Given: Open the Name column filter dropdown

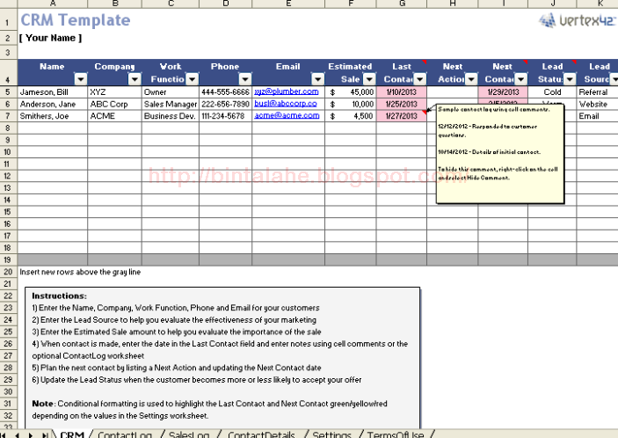Looking at the screenshot, I should tap(80, 79).
